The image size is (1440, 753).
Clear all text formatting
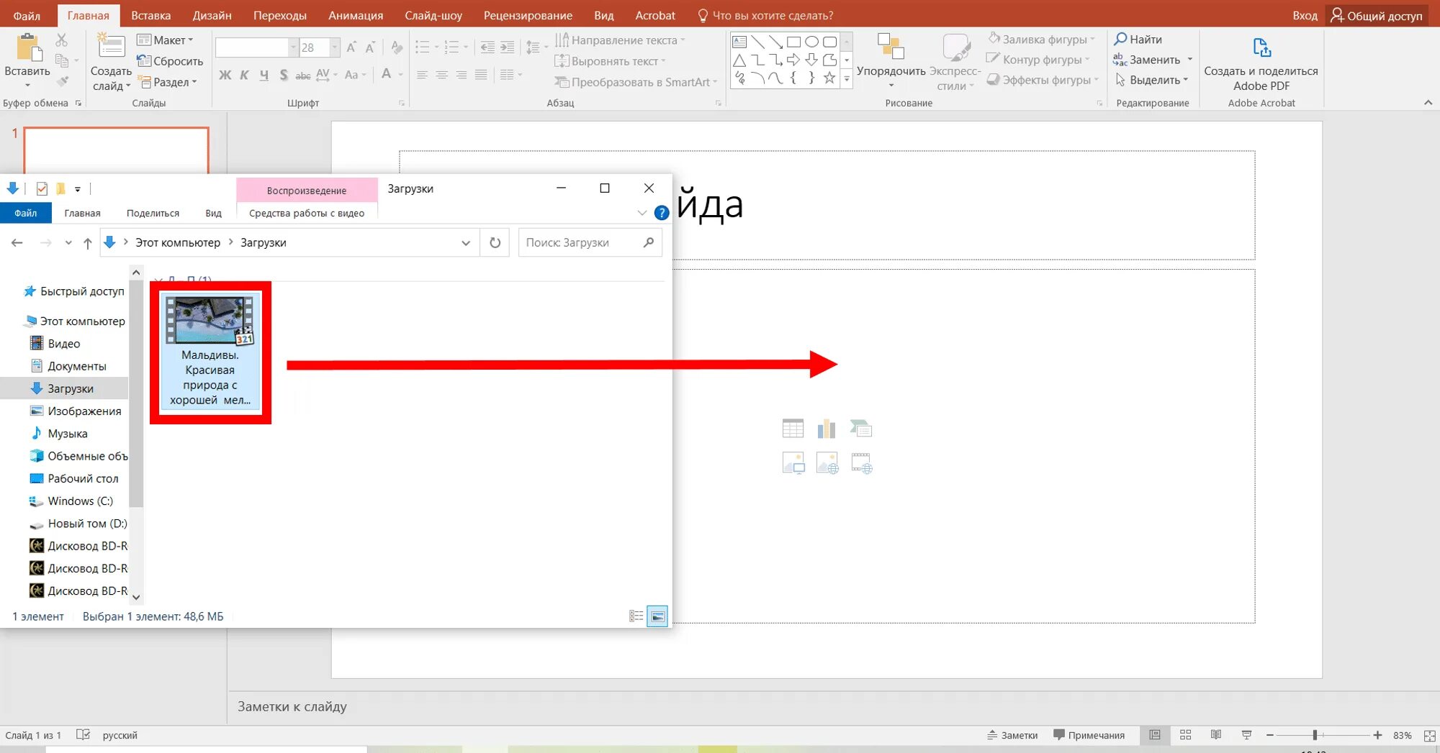397,47
